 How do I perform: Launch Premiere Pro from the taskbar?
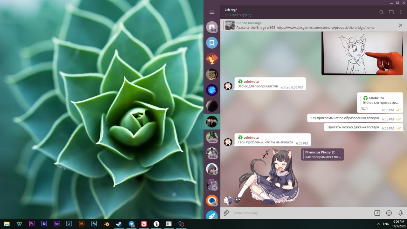pos(31,224)
